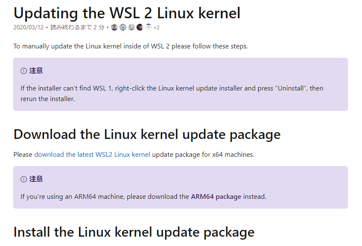This screenshot has width=362, height=246.
Task: Click the To manually update intro paragraph
Action: (x=131, y=46)
